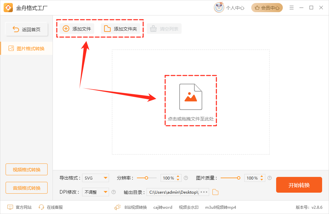
Task: Click the 分辨率 slider handle
Action: [x=146, y=178]
